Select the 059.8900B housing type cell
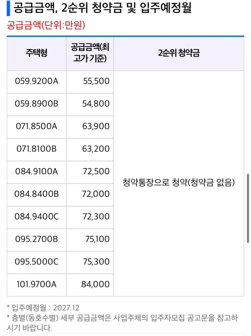251x336 pixels. (36, 104)
